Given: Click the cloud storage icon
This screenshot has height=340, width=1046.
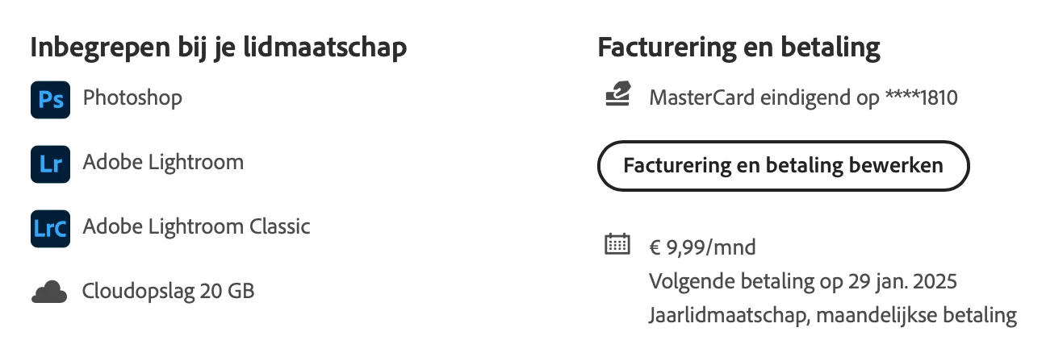Looking at the screenshot, I should pyautogui.click(x=50, y=292).
